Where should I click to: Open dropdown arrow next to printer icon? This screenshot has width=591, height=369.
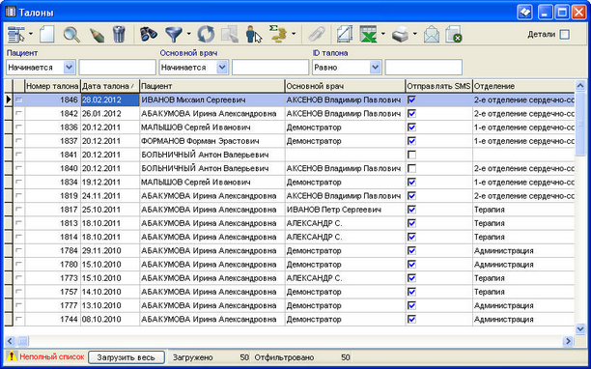(x=414, y=35)
